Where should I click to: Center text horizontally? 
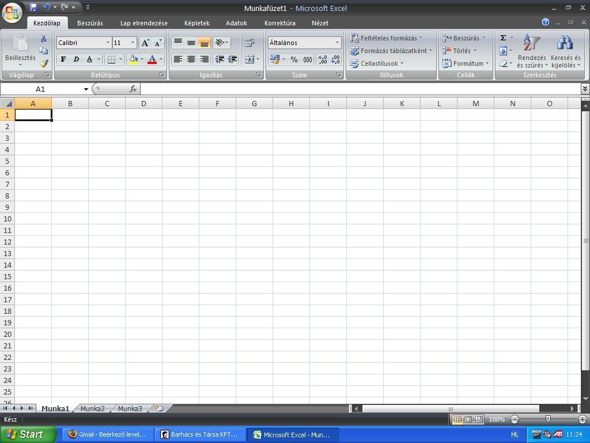191,59
